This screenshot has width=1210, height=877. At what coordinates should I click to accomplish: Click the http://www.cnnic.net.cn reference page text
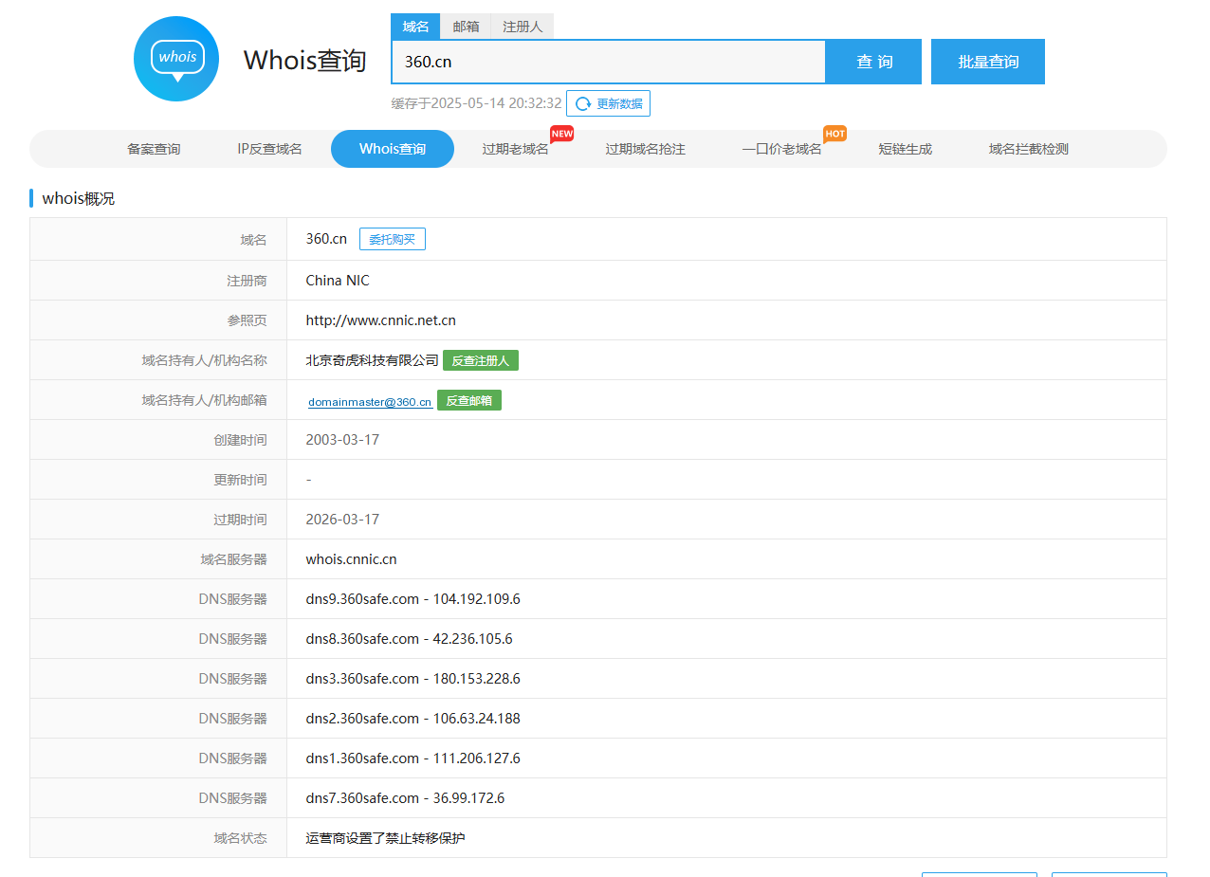click(380, 320)
